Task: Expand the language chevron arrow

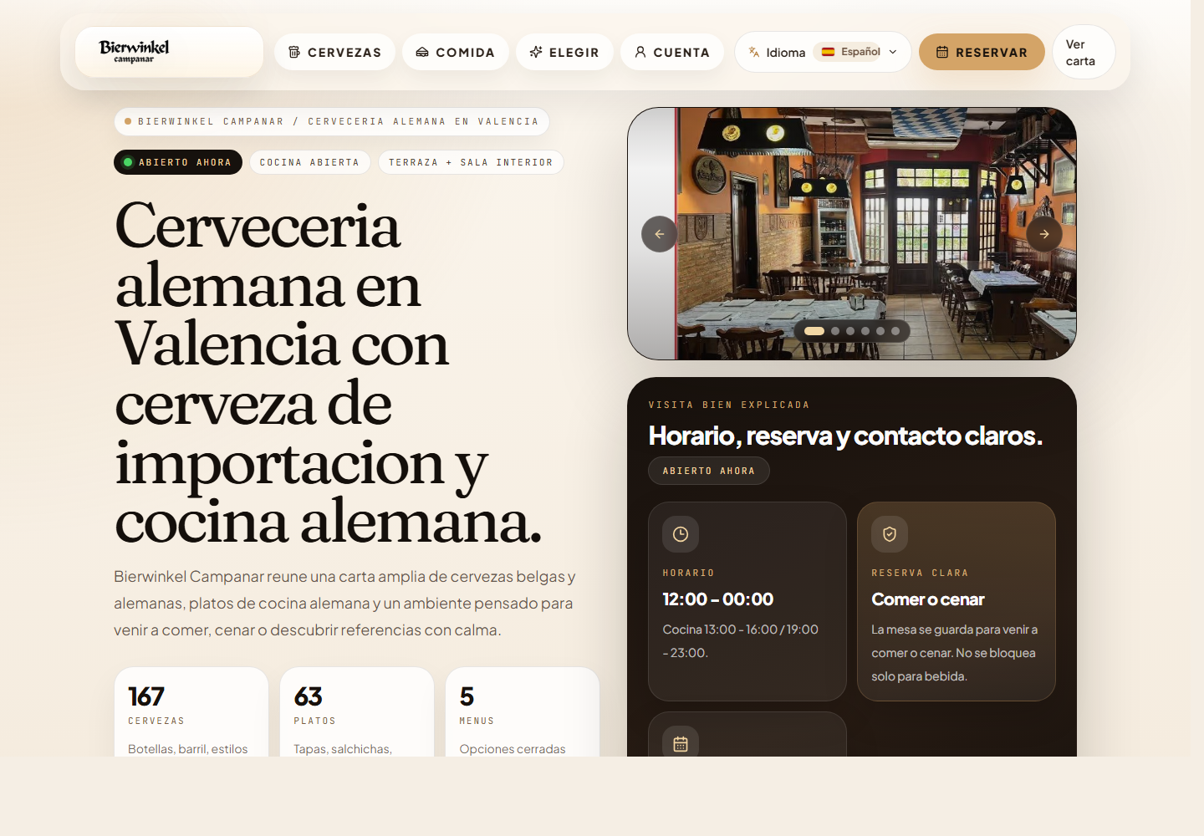Action: tap(893, 52)
